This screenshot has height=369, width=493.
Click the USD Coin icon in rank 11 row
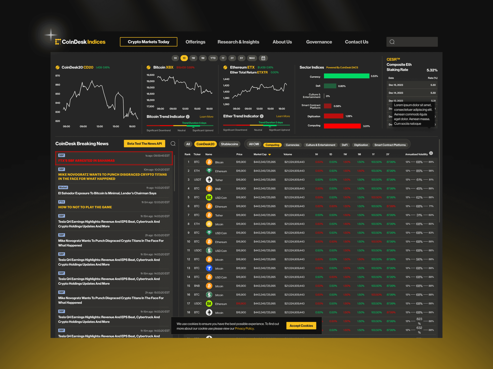(x=209, y=250)
